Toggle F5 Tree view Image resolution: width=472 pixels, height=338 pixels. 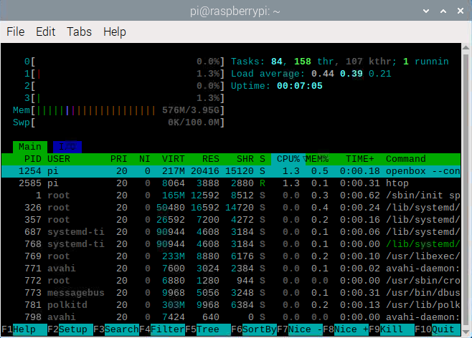click(x=208, y=330)
